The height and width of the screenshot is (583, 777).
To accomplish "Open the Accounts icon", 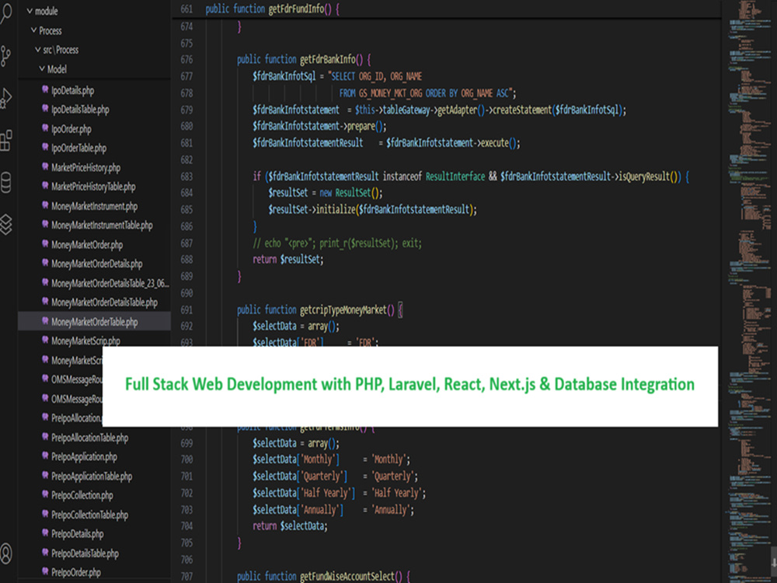I will 5,553.
